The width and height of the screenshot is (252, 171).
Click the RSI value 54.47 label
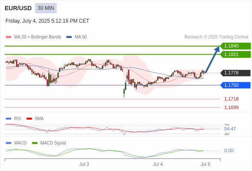point(230,129)
